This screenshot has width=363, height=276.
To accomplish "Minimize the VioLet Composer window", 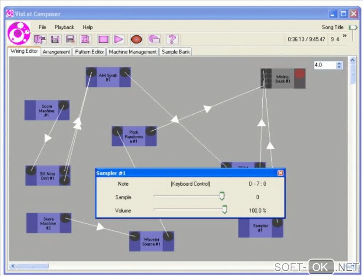I will 333,14.
